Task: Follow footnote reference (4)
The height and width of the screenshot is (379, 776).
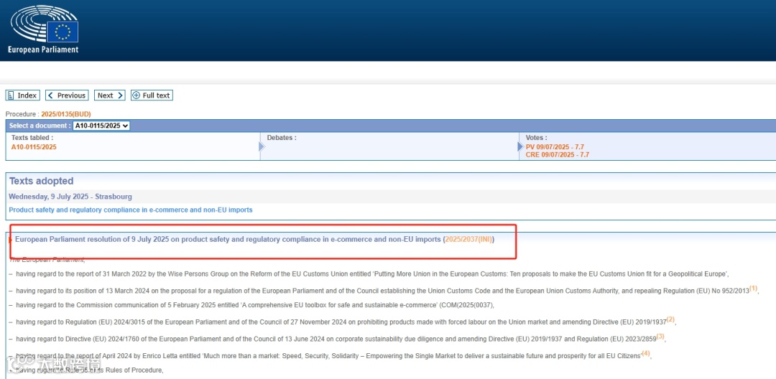Action: click(645, 353)
